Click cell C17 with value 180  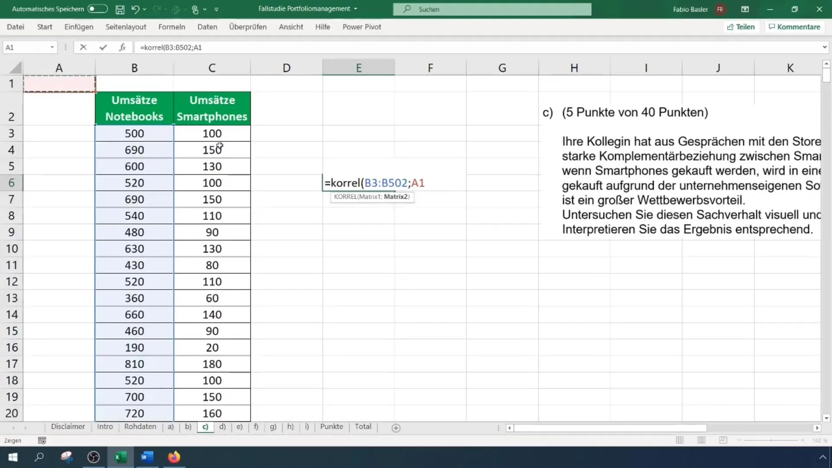(212, 364)
